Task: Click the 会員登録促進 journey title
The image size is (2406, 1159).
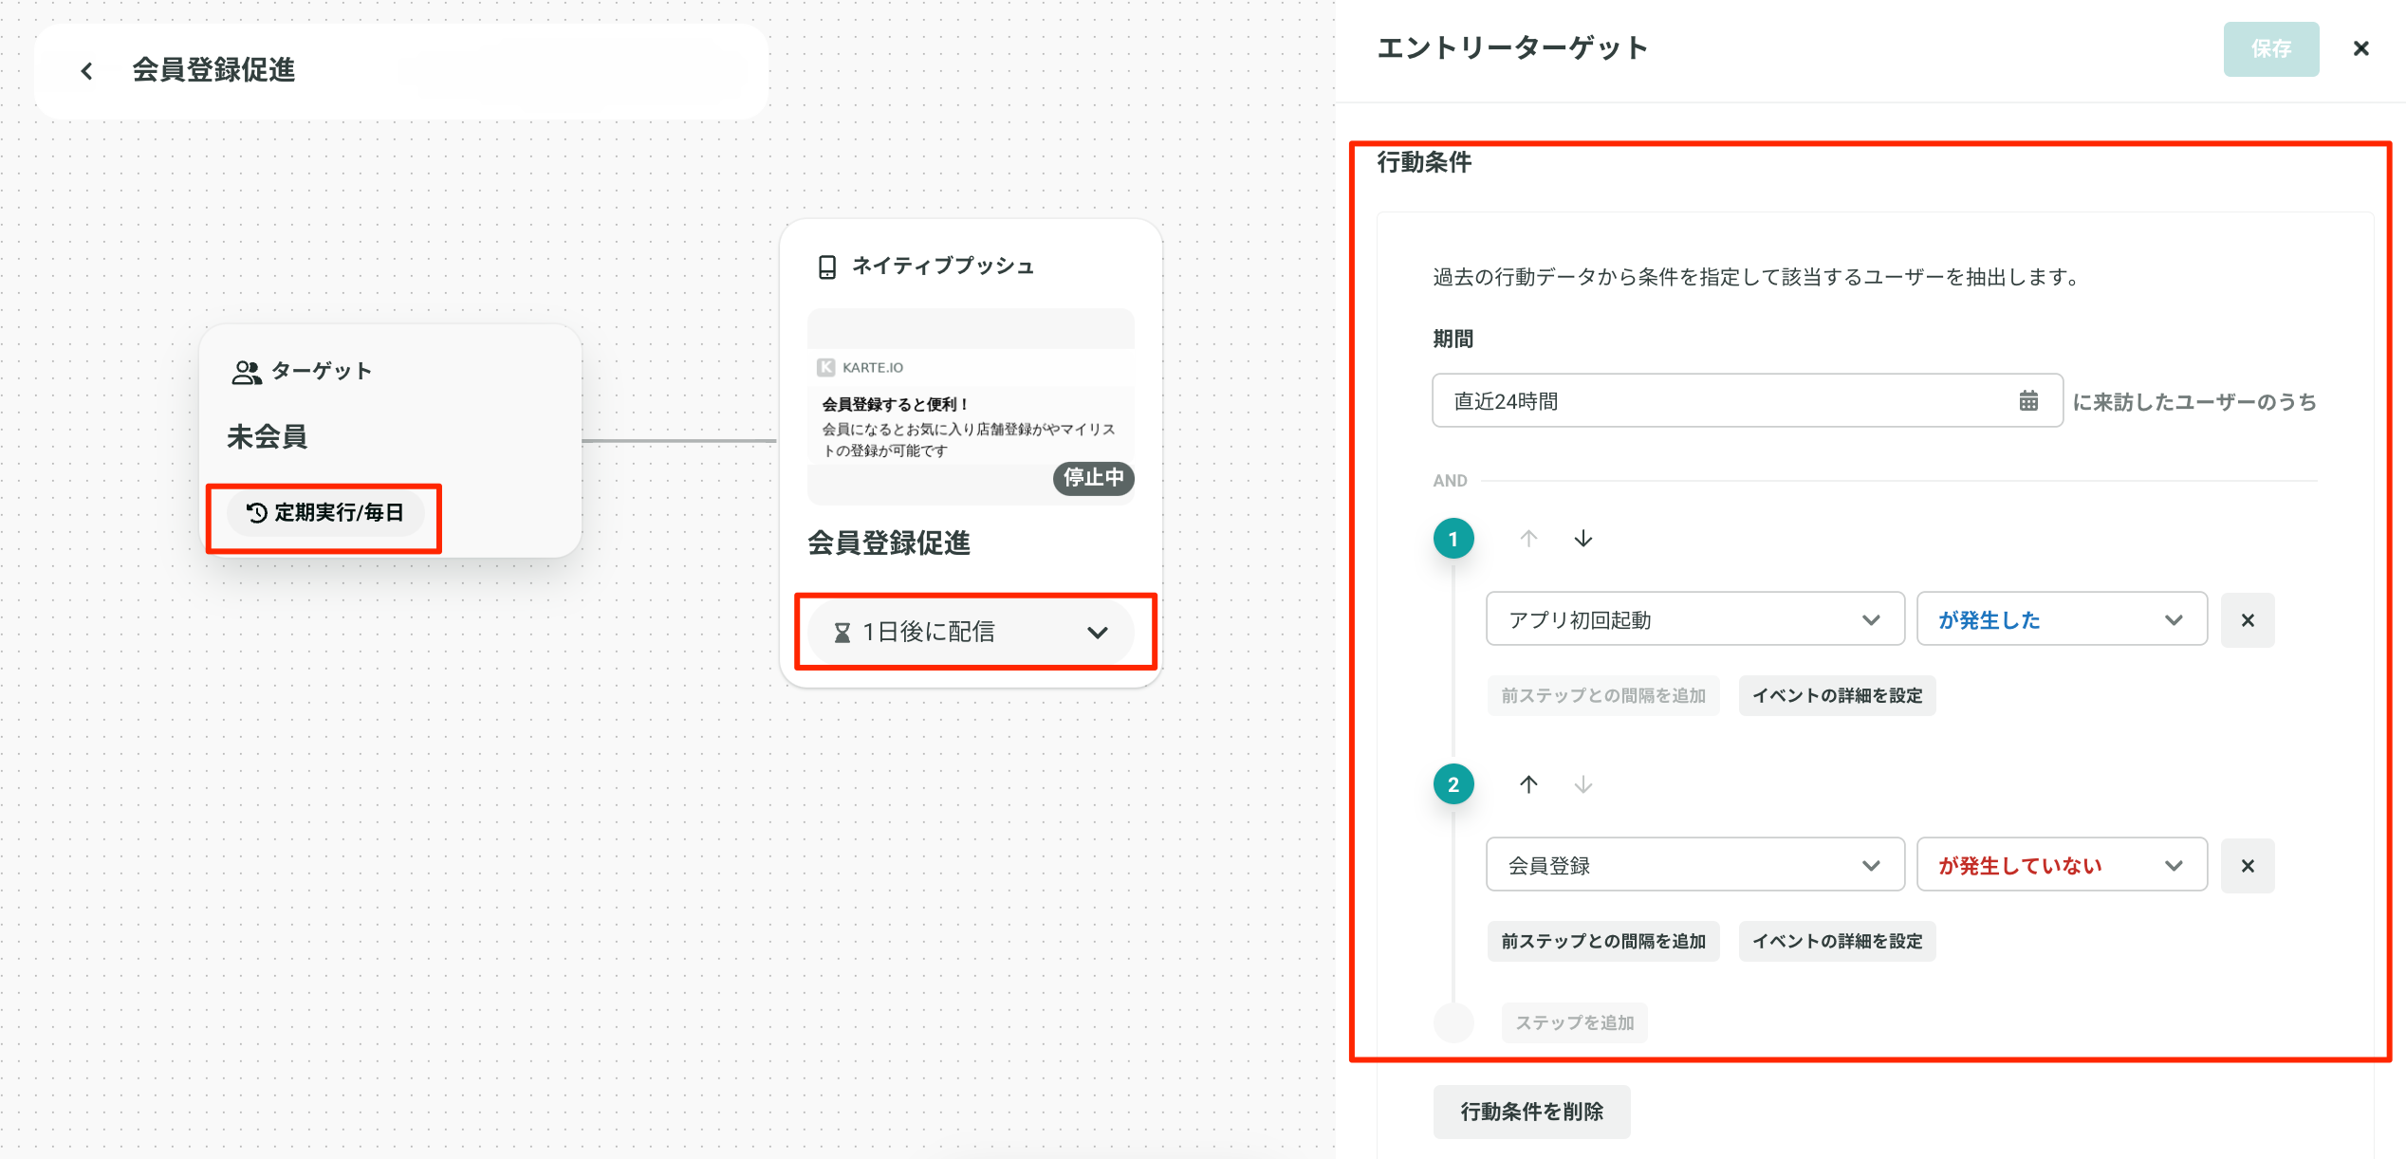Action: 213,70
